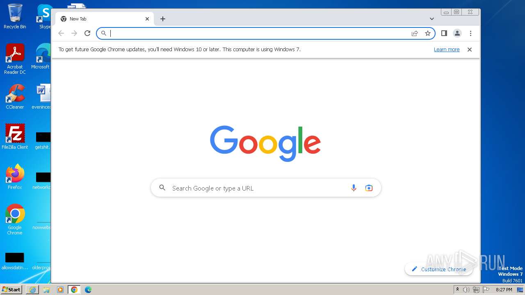
Task: Open volume control speaker icon
Action: pos(466,290)
